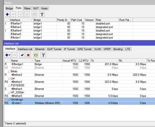Open the VRRP tab

click(x=107, y=49)
